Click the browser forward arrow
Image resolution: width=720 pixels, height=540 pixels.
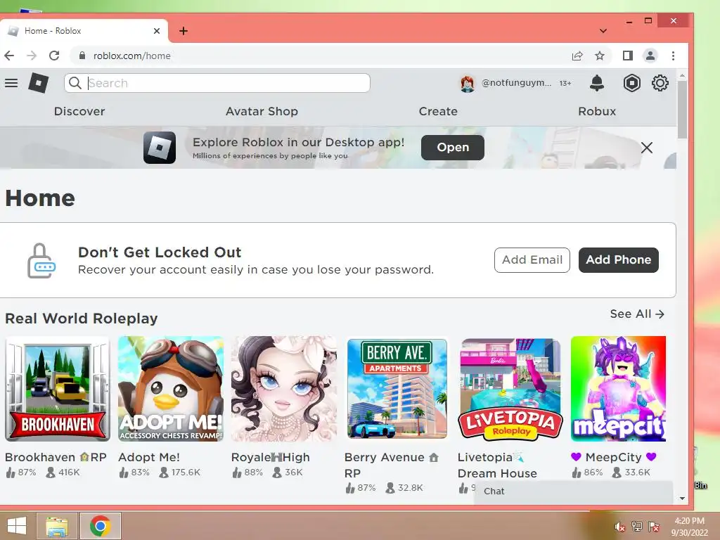(32, 56)
